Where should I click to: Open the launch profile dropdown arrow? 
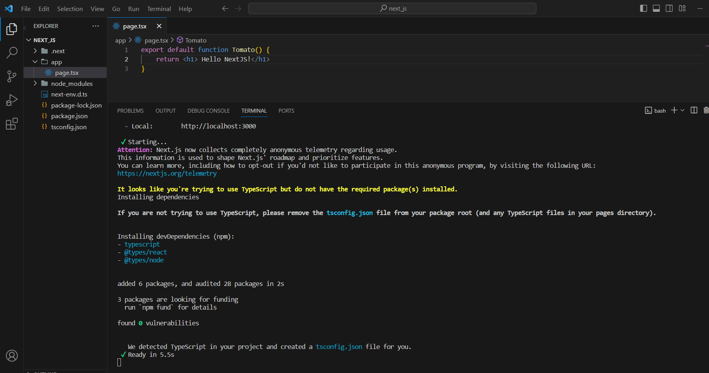click(683, 110)
